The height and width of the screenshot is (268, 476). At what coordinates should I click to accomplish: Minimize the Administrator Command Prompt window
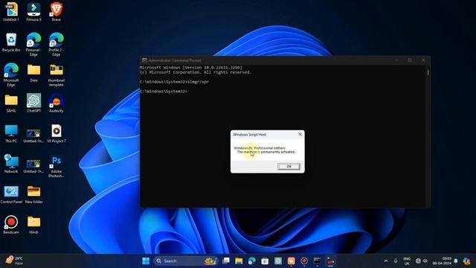click(396, 60)
